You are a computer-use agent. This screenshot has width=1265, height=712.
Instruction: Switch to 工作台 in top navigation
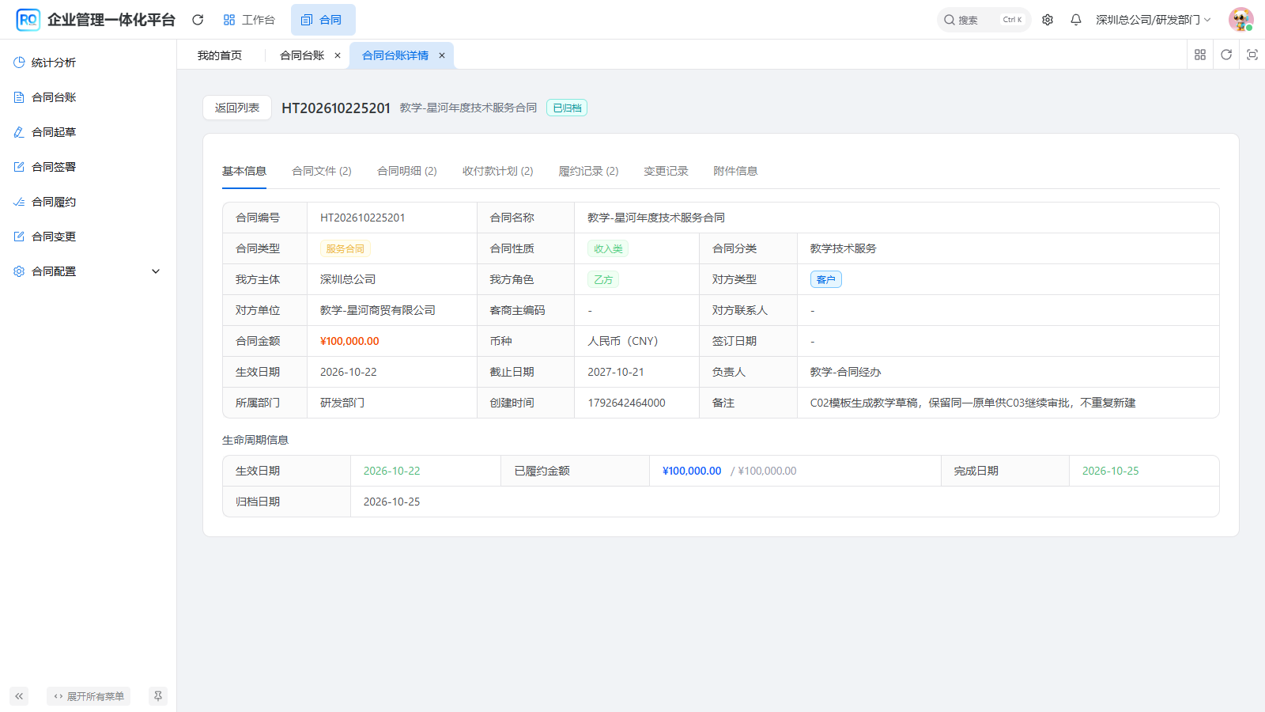coord(249,20)
